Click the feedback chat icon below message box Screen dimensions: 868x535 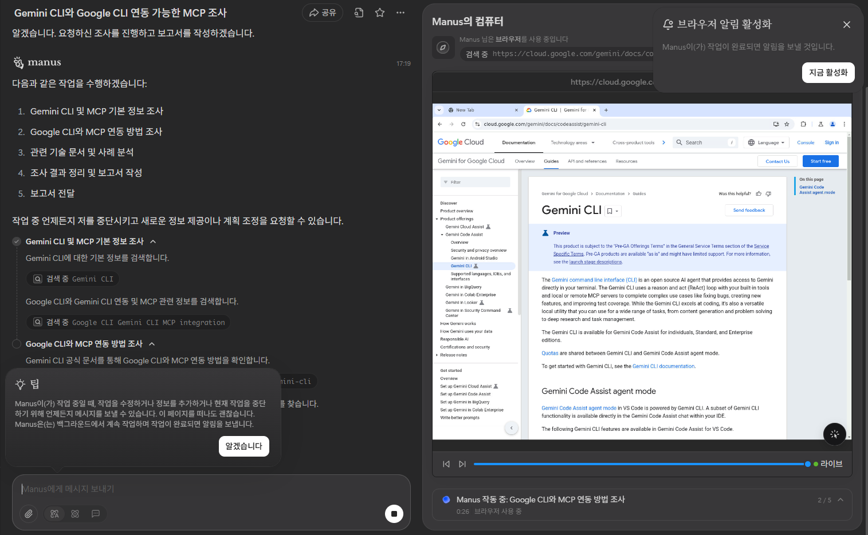point(96,514)
